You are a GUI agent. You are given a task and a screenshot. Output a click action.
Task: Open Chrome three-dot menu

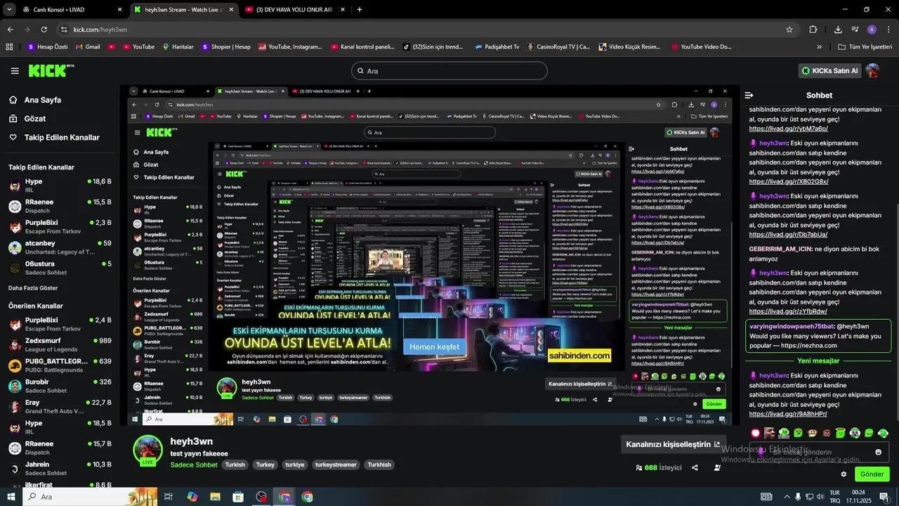pyautogui.click(x=888, y=30)
